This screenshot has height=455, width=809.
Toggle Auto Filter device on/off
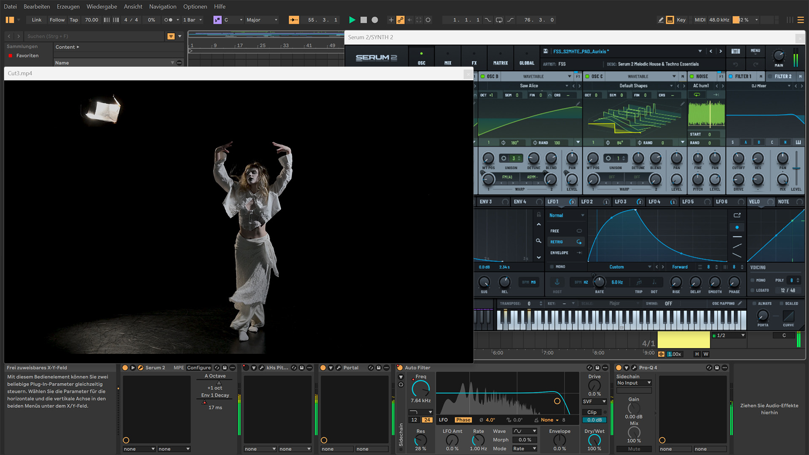pos(400,368)
